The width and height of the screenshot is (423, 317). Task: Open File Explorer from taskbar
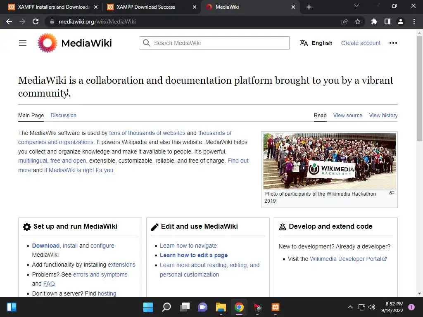(221, 307)
